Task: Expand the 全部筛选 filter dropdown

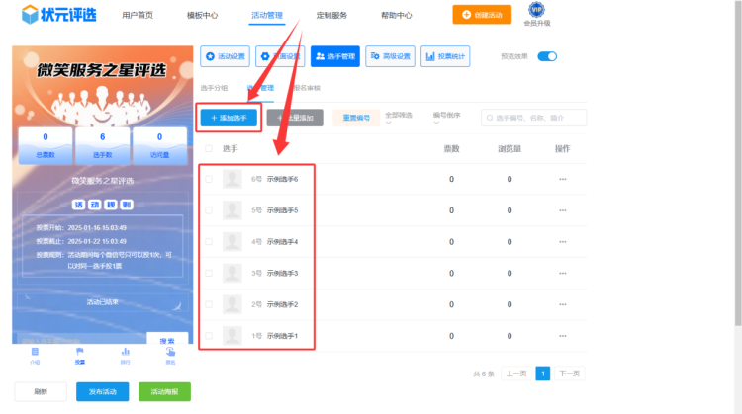Action: coord(400,119)
